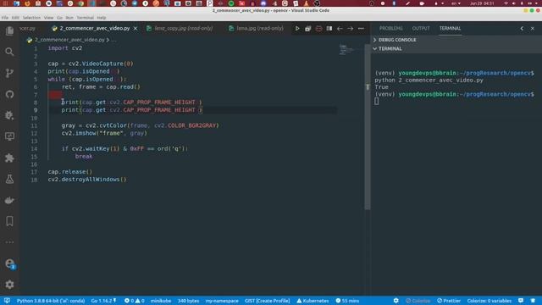Run the Python file with play button
542x305 pixels.
(x=297, y=28)
